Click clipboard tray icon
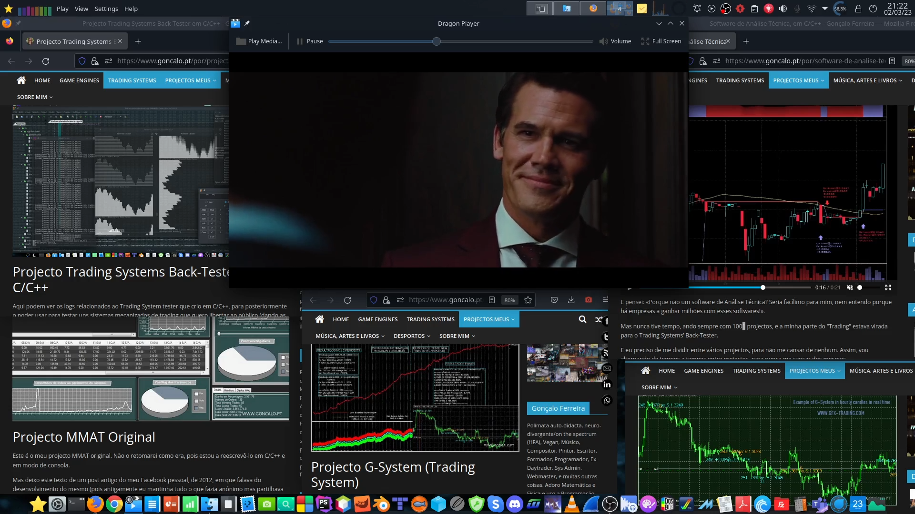Image resolution: width=915 pixels, height=514 pixels. [x=754, y=9]
